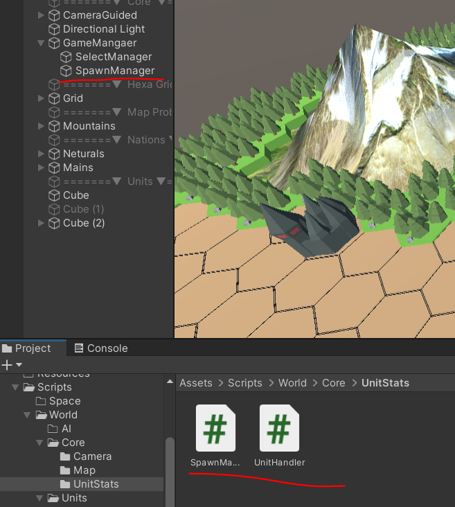Image resolution: width=455 pixels, height=507 pixels.
Task: Collapse the Scripts folder arrow
Action: pyautogui.click(x=15, y=387)
